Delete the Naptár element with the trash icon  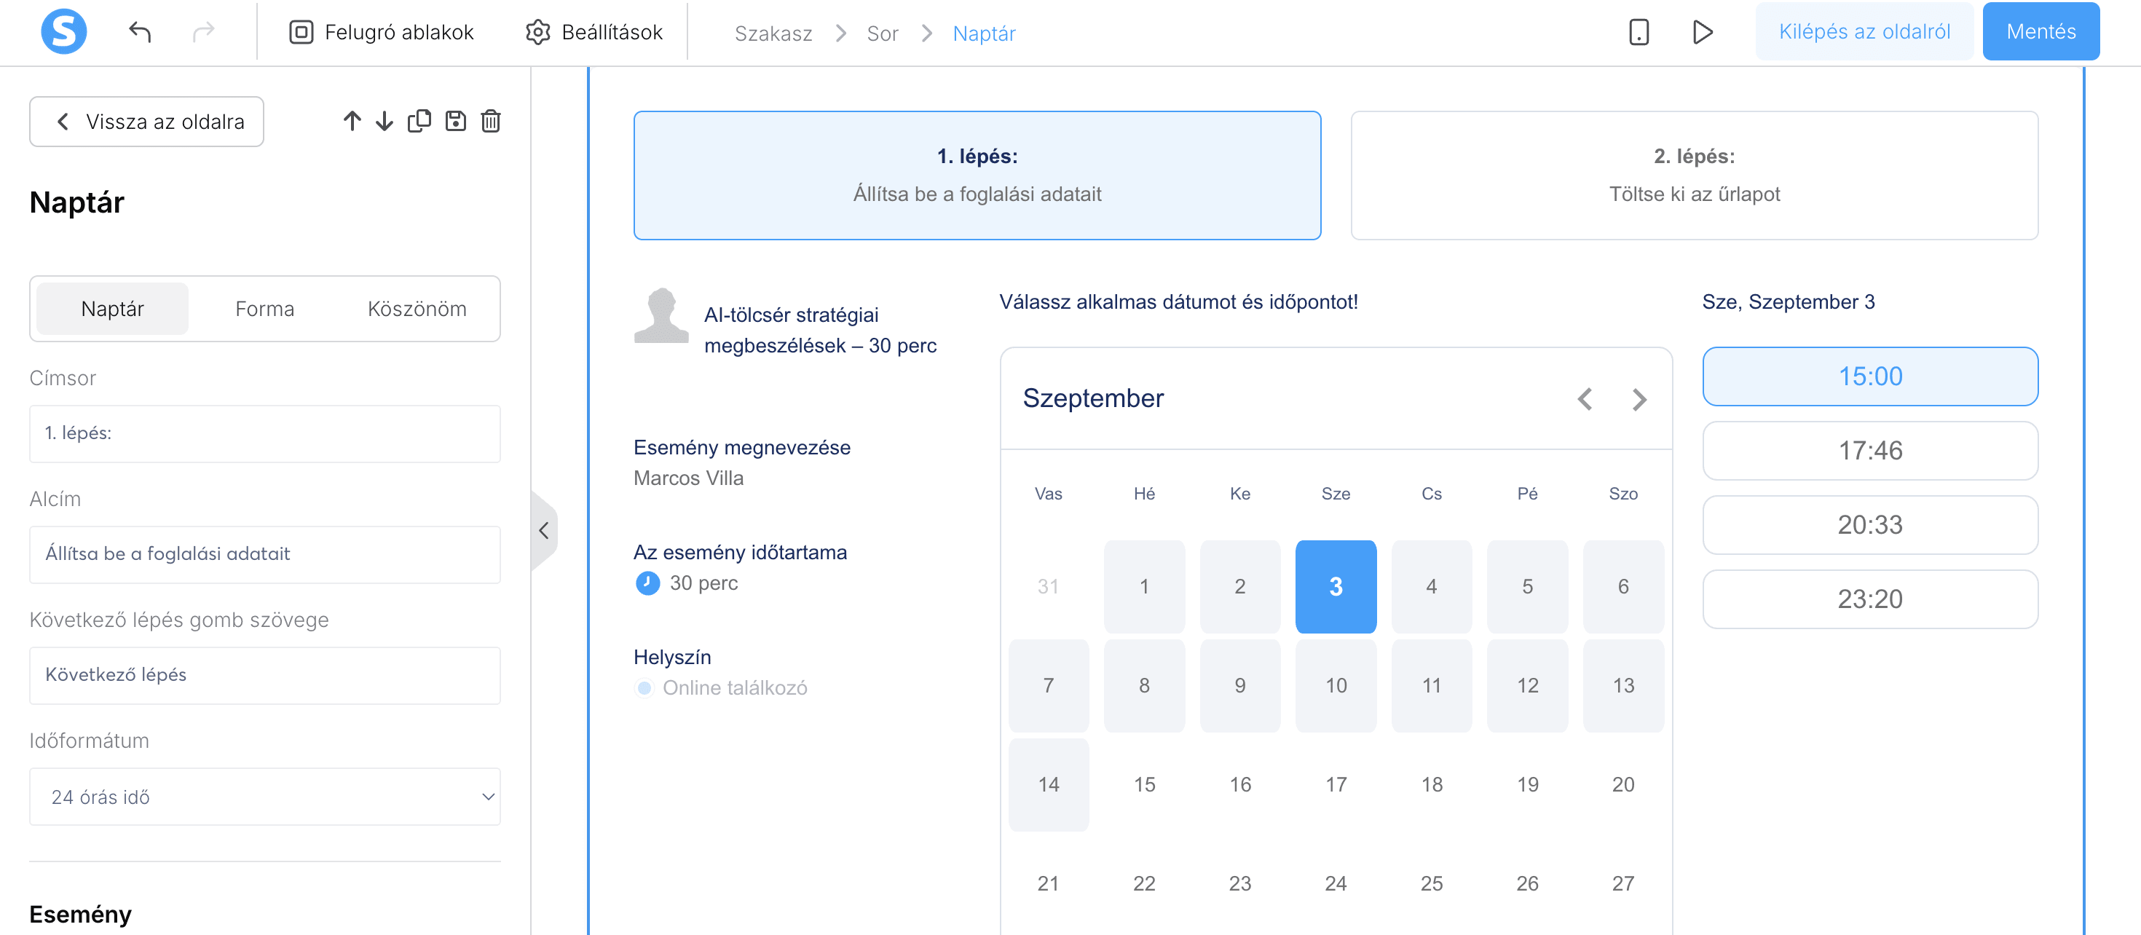click(x=490, y=120)
